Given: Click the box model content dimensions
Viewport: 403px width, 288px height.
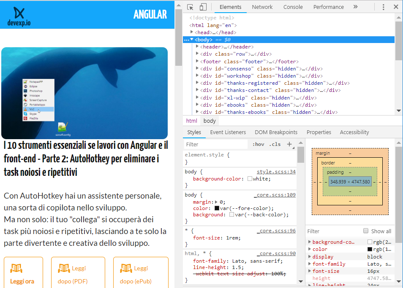Looking at the screenshot, I should click(350, 182).
